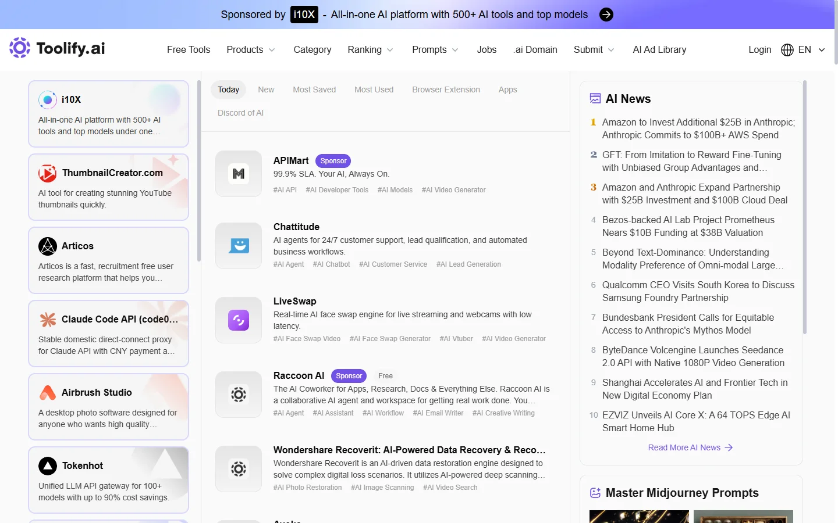Open the Category menu item

click(x=313, y=50)
